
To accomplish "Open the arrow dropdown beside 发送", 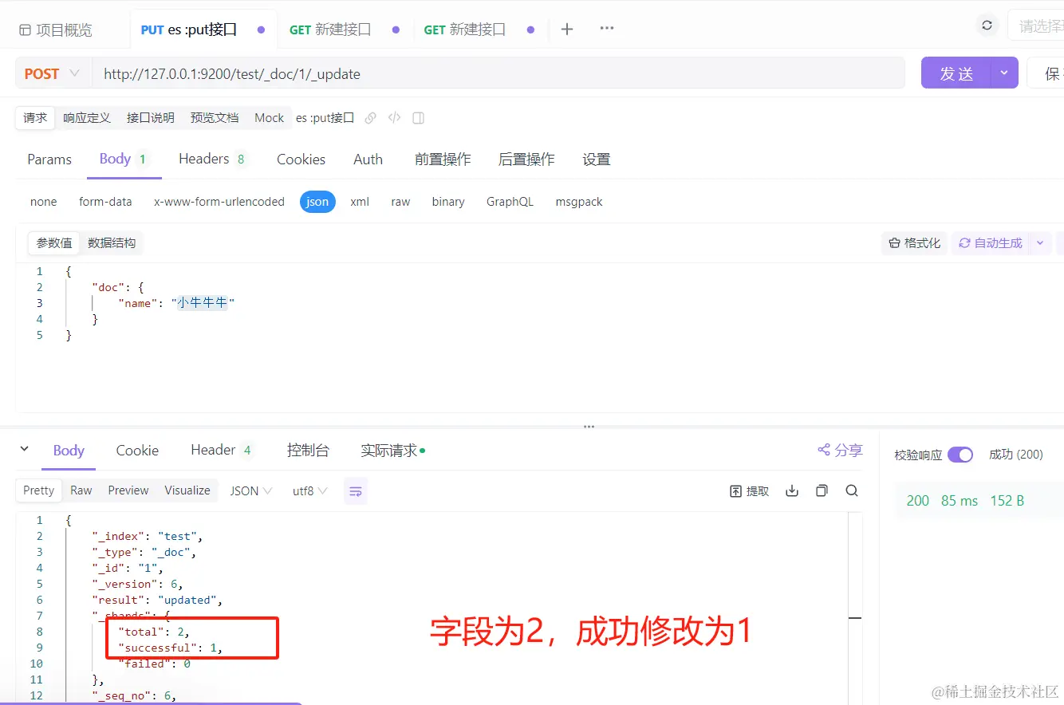I will (x=1004, y=73).
